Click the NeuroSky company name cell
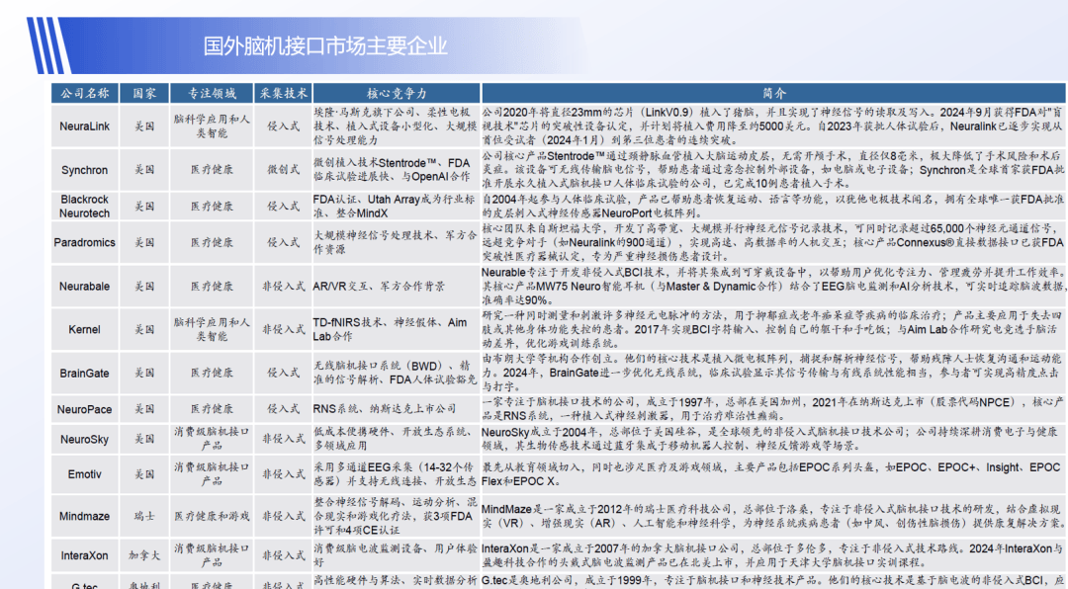1068x589 pixels. point(84,439)
